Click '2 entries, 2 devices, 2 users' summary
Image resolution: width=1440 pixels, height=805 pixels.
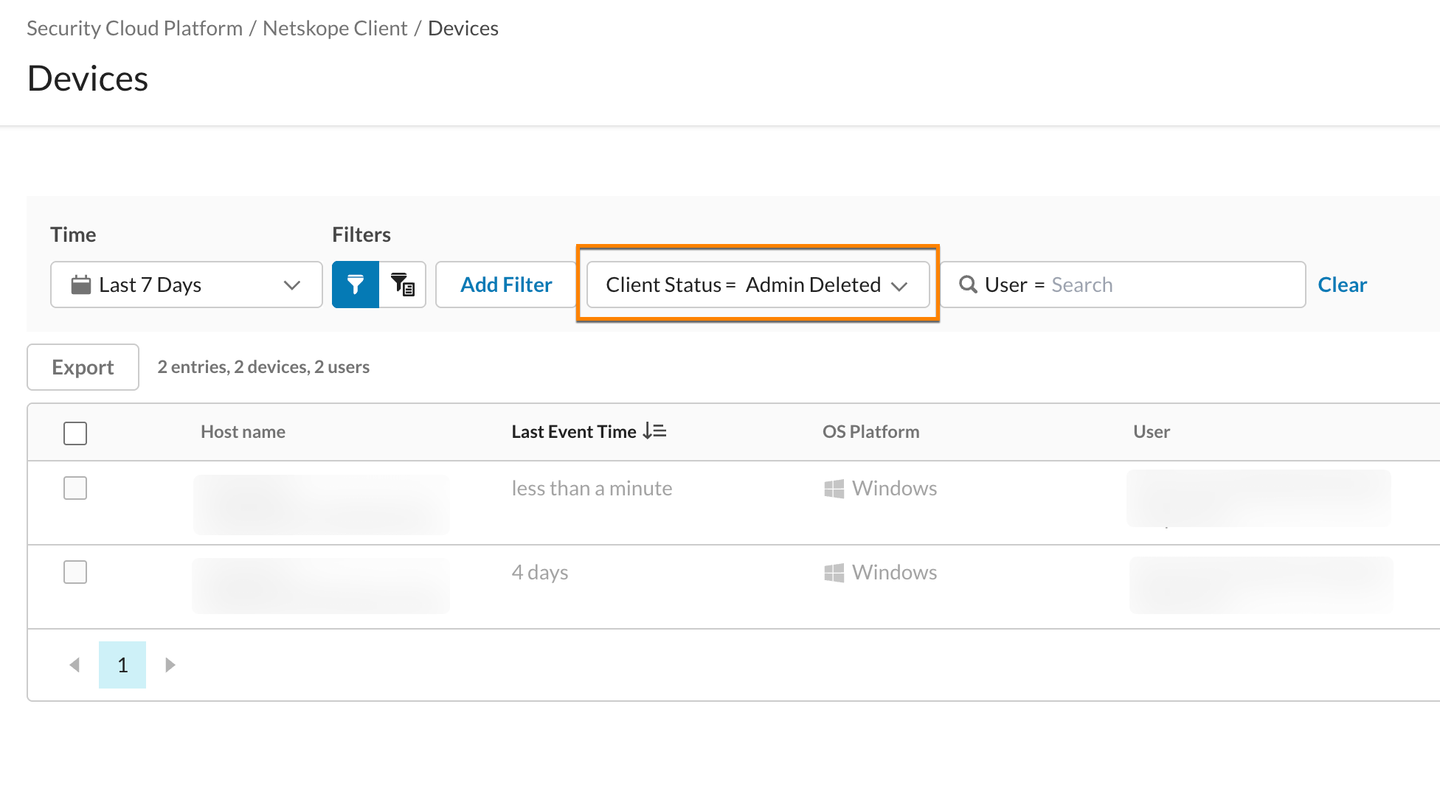[263, 367]
